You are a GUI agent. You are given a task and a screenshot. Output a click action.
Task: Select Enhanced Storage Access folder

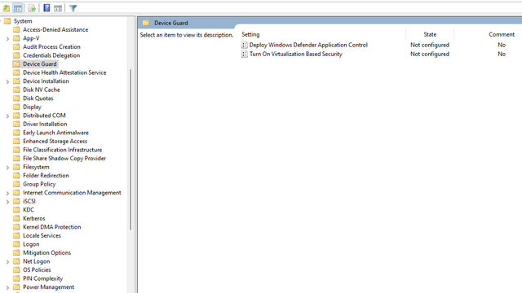tap(55, 141)
